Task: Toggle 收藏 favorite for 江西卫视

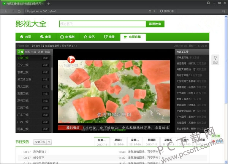Action: click(45, 108)
